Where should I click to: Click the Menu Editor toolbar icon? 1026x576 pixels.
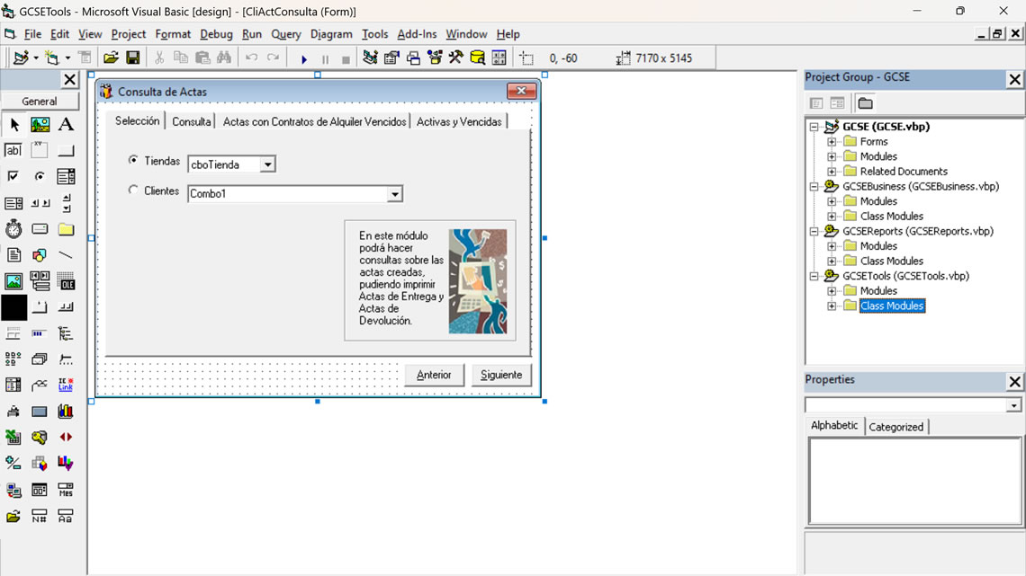[85, 57]
